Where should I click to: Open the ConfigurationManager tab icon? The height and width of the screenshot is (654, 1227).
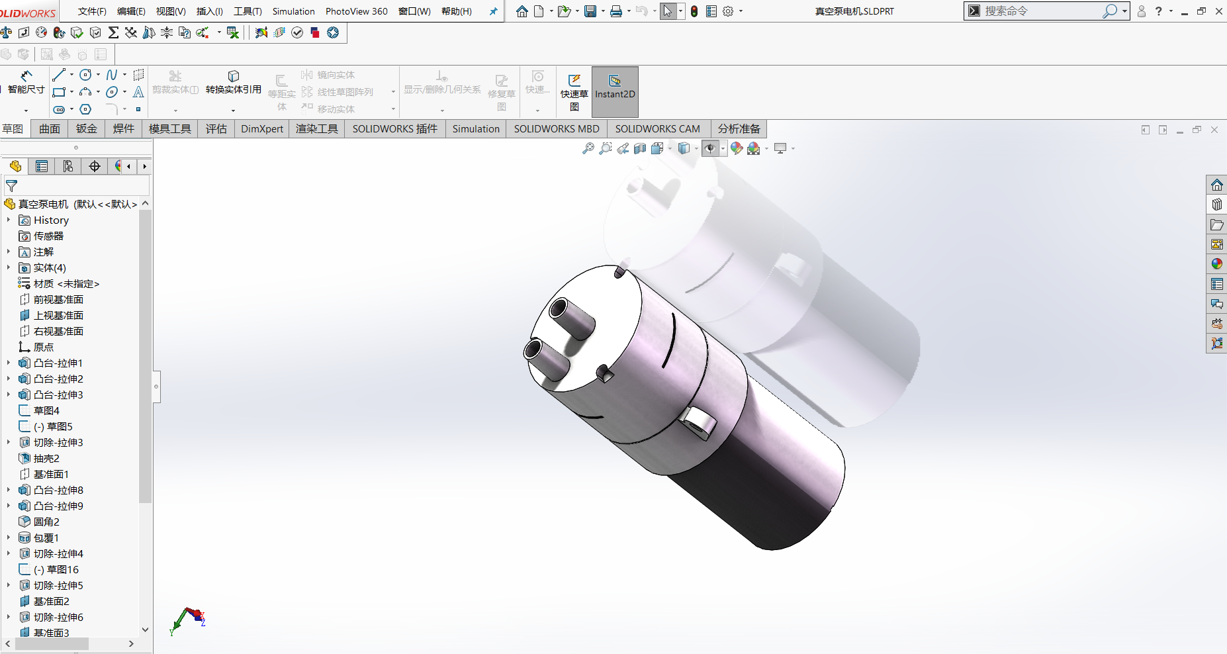[x=68, y=166]
